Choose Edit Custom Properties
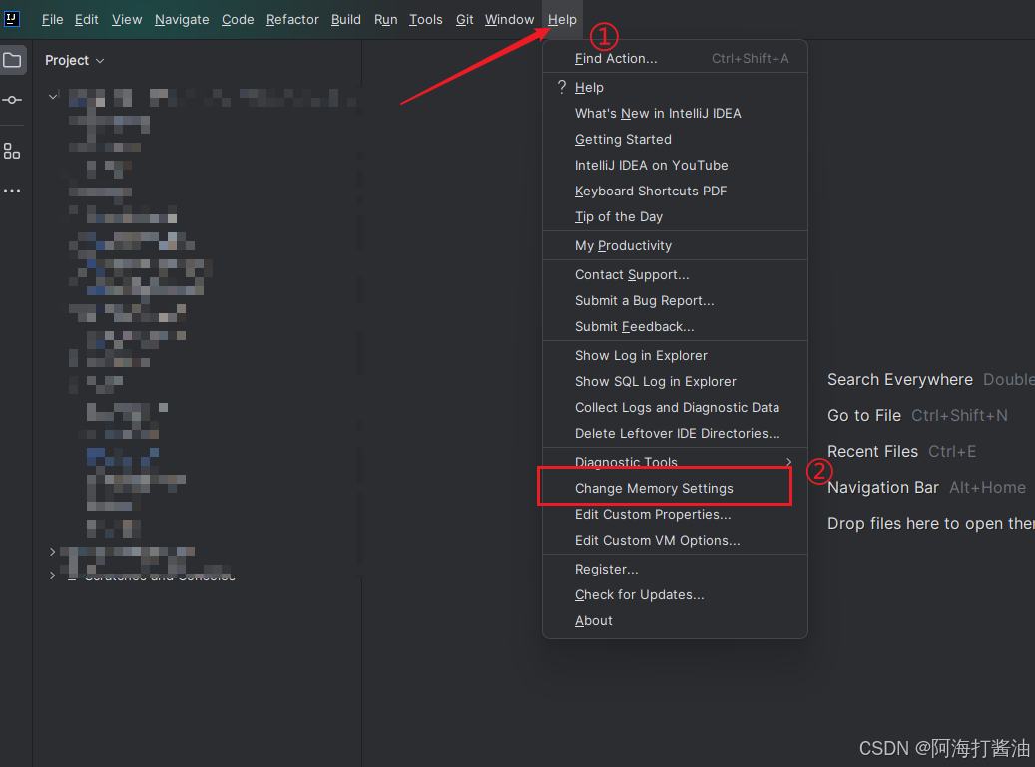The height and width of the screenshot is (767, 1035). coord(675,515)
